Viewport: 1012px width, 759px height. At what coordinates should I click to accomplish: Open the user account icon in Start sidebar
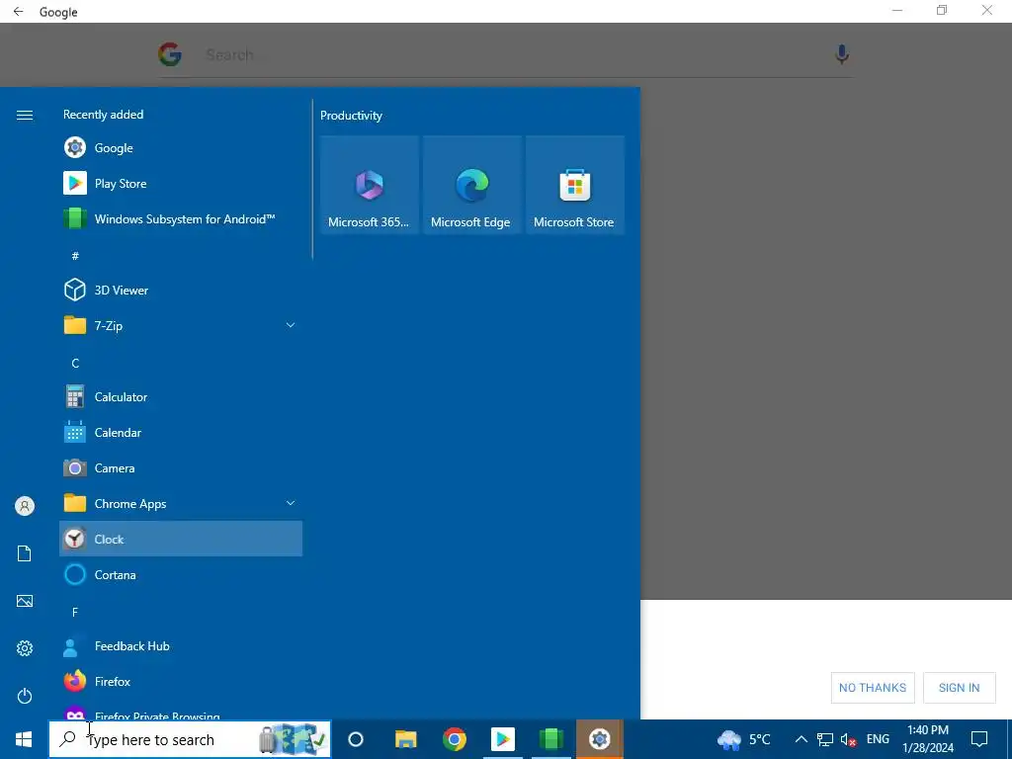25,506
